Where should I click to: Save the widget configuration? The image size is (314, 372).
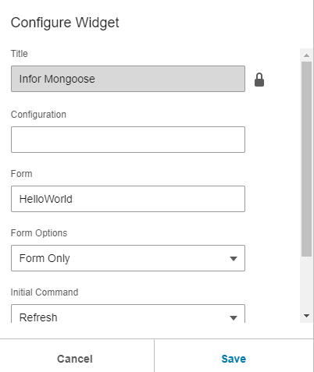click(234, 359)
